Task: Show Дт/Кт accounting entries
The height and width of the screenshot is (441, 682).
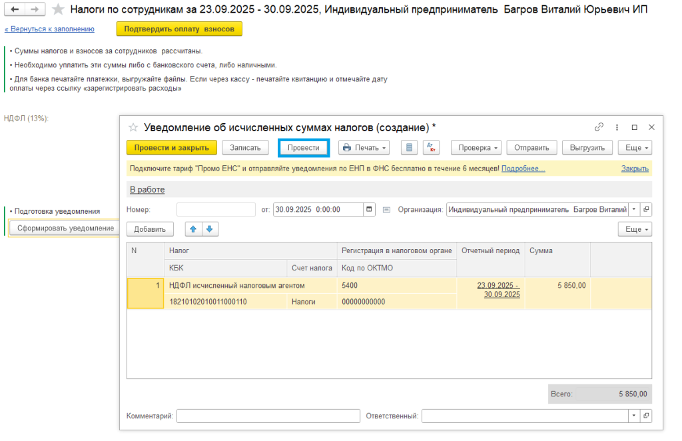Action: coord(431,147)
